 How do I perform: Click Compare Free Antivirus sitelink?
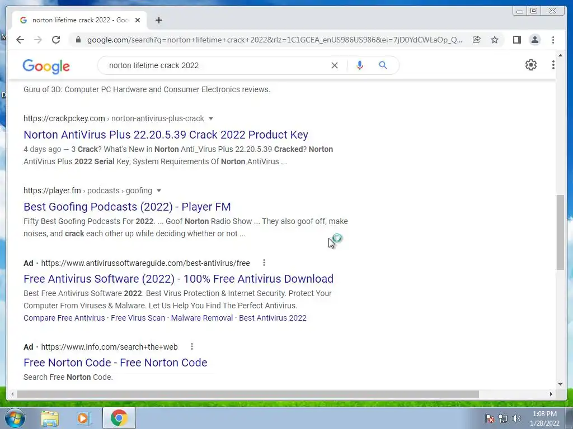click(x=64, y=318)
